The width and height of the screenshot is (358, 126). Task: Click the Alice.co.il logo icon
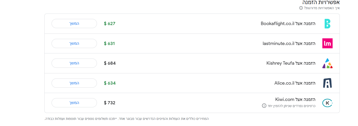(x=327, y=83)
